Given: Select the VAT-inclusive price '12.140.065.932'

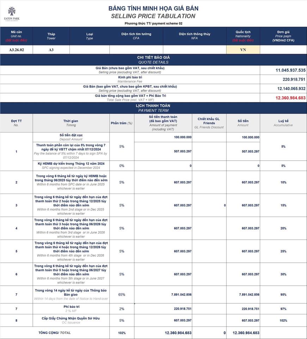Looking at the screenshot, I should tap(291, 89).
